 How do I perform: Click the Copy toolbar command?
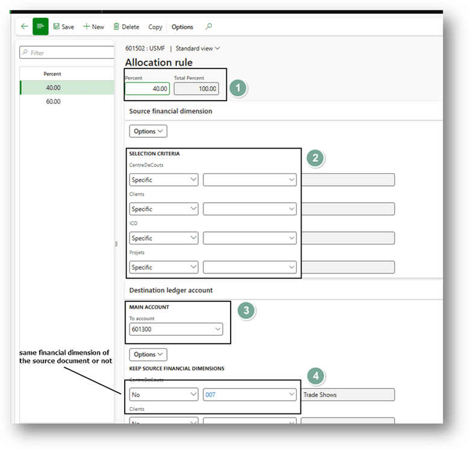tap(155, 27)
